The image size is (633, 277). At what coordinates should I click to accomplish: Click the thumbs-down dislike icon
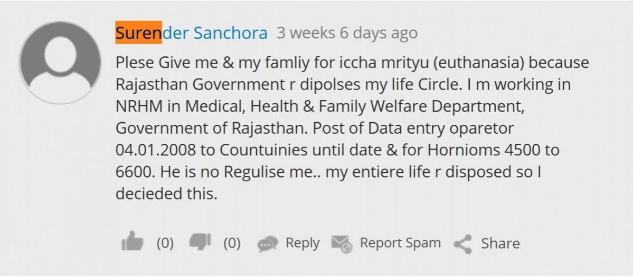point(200,242)
